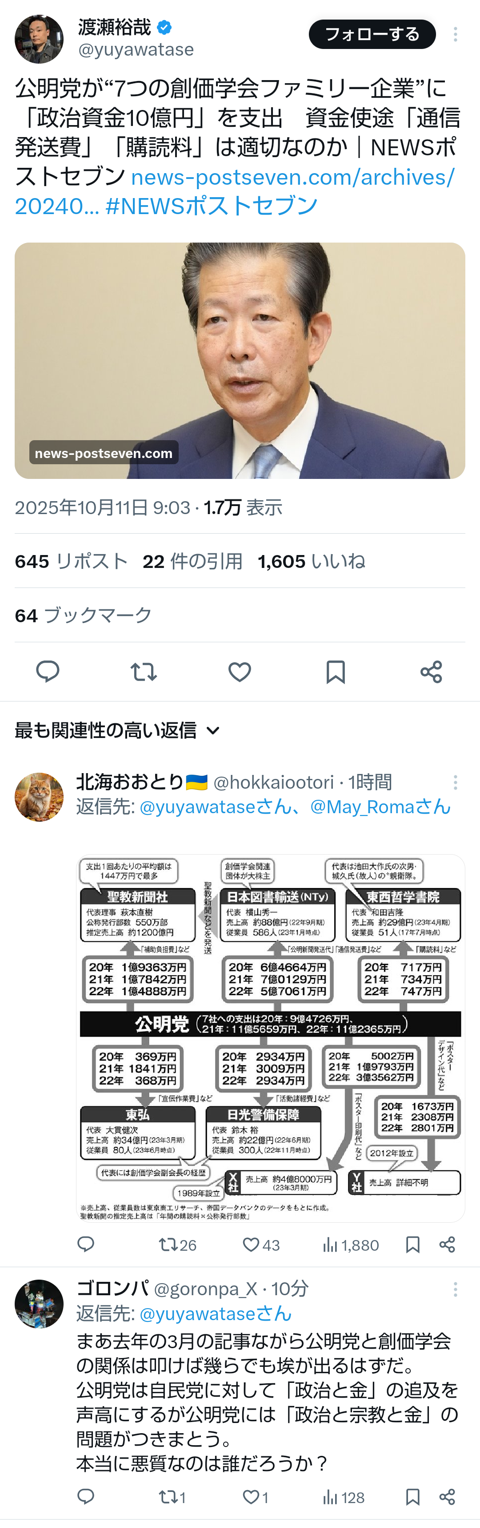
Task: Bookmark the main tweet
Action: point(336,672)
